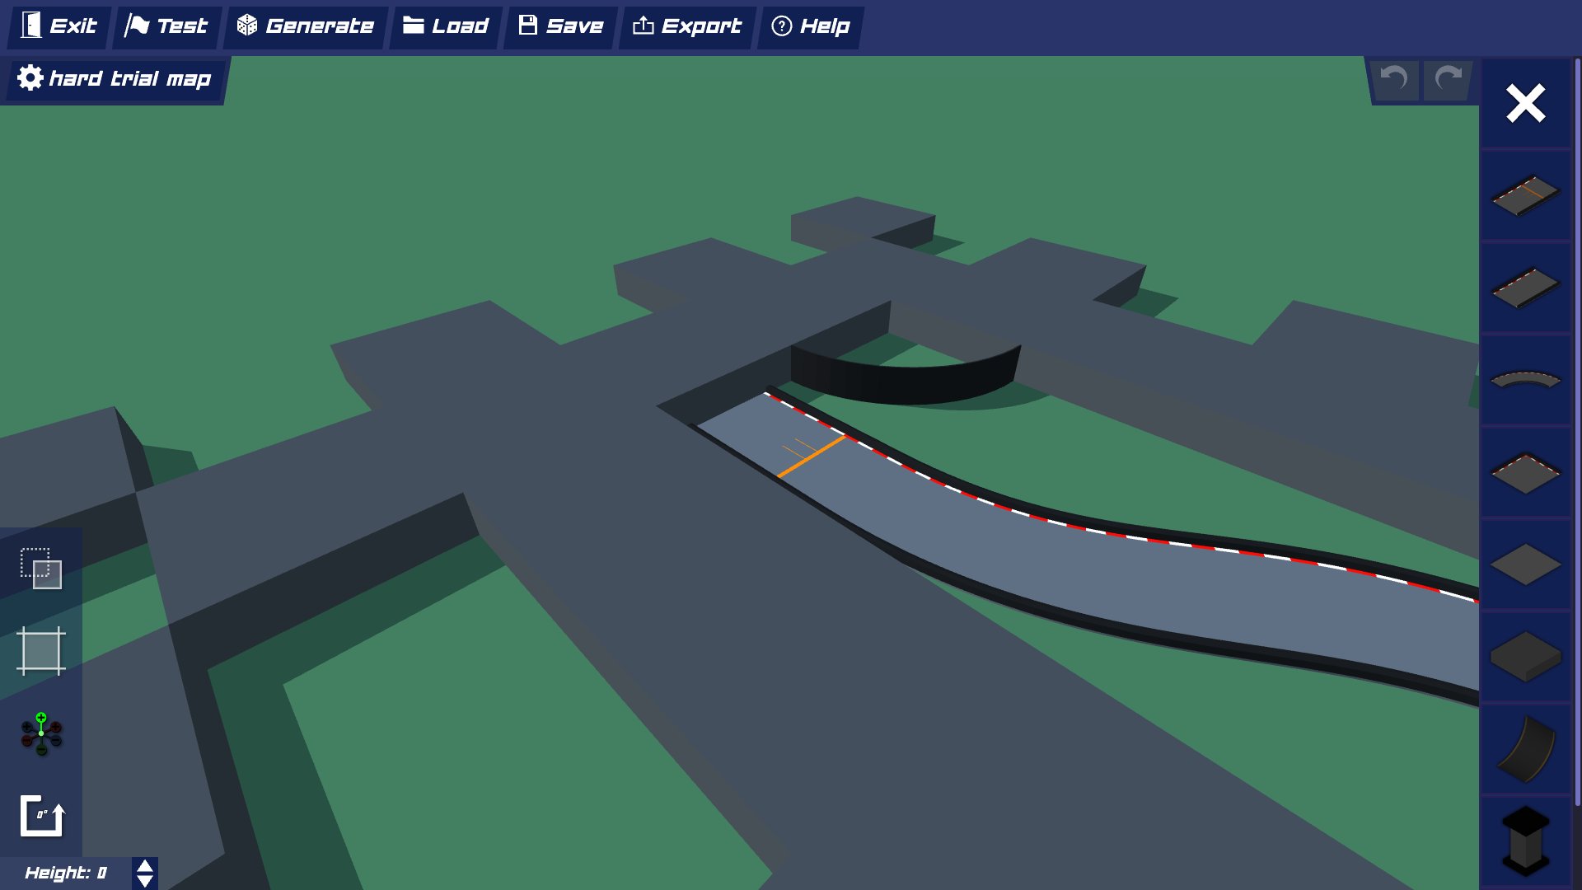Viewport: 1582px width, 890px height.
Task: Pick the curved road track piece
Action: click(x=1525, y=380)
